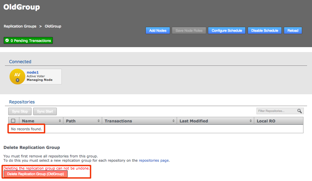312x181 pixels.
Task: Click the Sync Stop button
Action: pyautogui.click(x=20, y=112)
